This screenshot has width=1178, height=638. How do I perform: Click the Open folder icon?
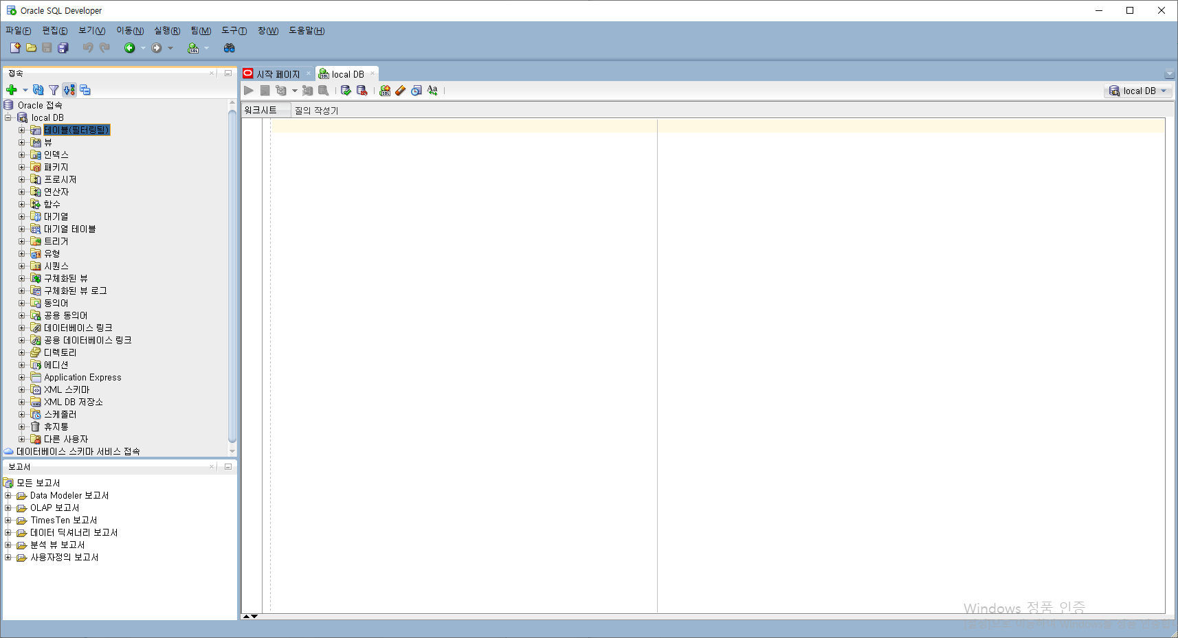32,48
